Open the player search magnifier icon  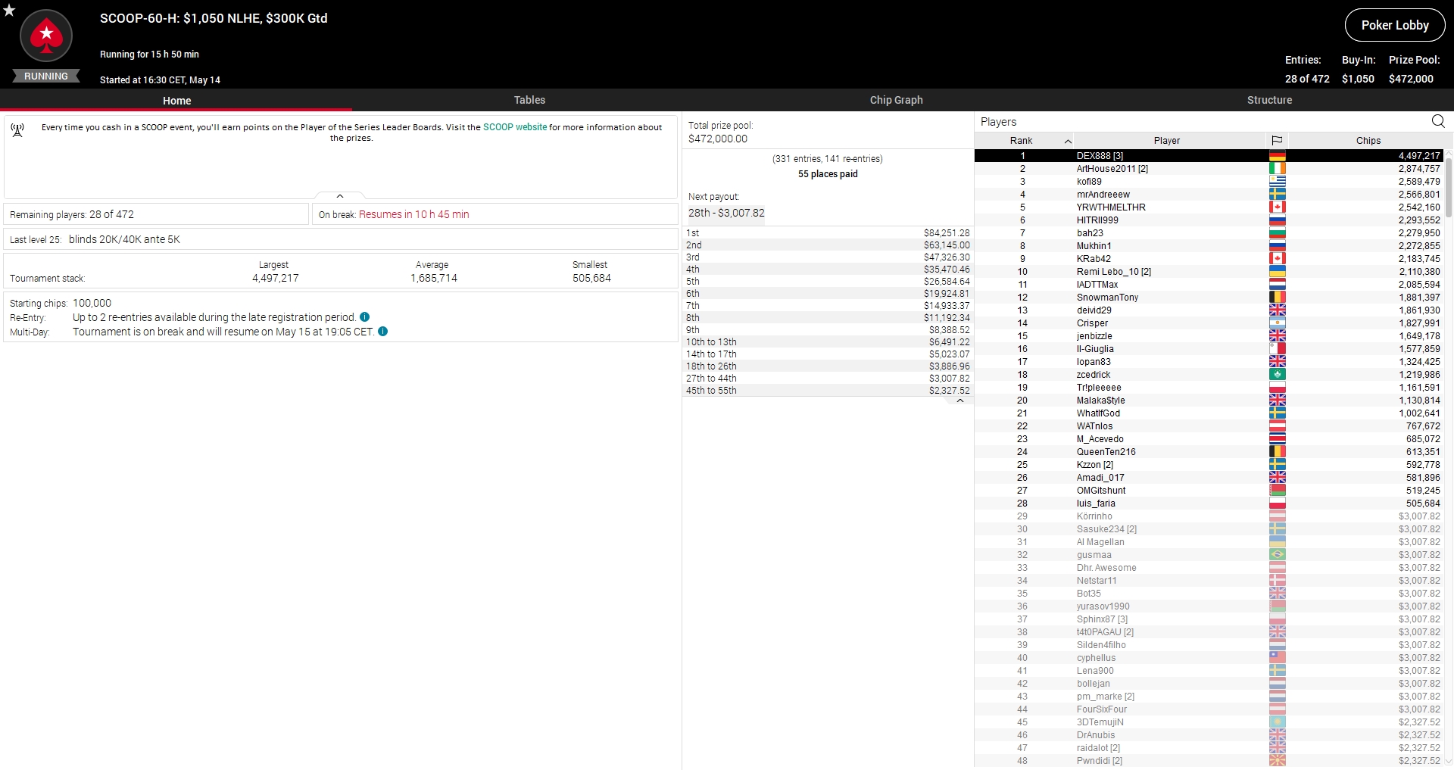1438,121
